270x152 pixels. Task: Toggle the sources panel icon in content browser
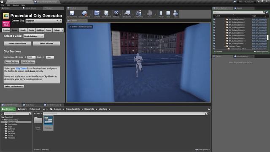[x=2, y=114]
